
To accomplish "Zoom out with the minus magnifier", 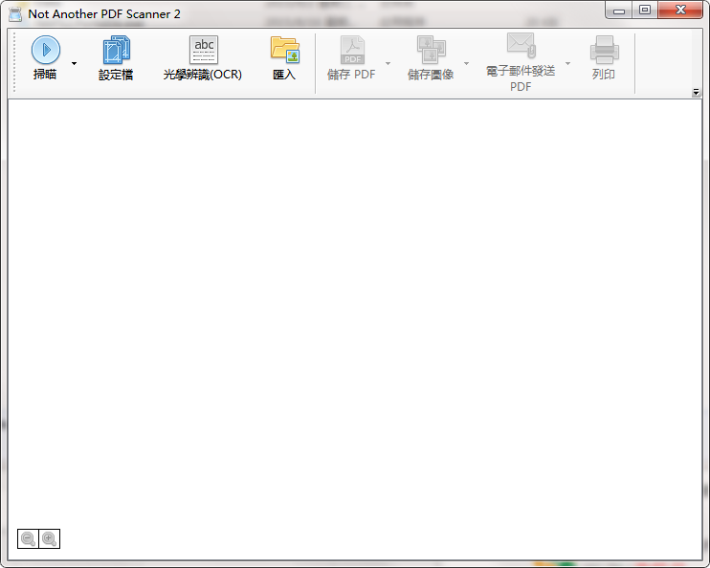I will (28, 538).
